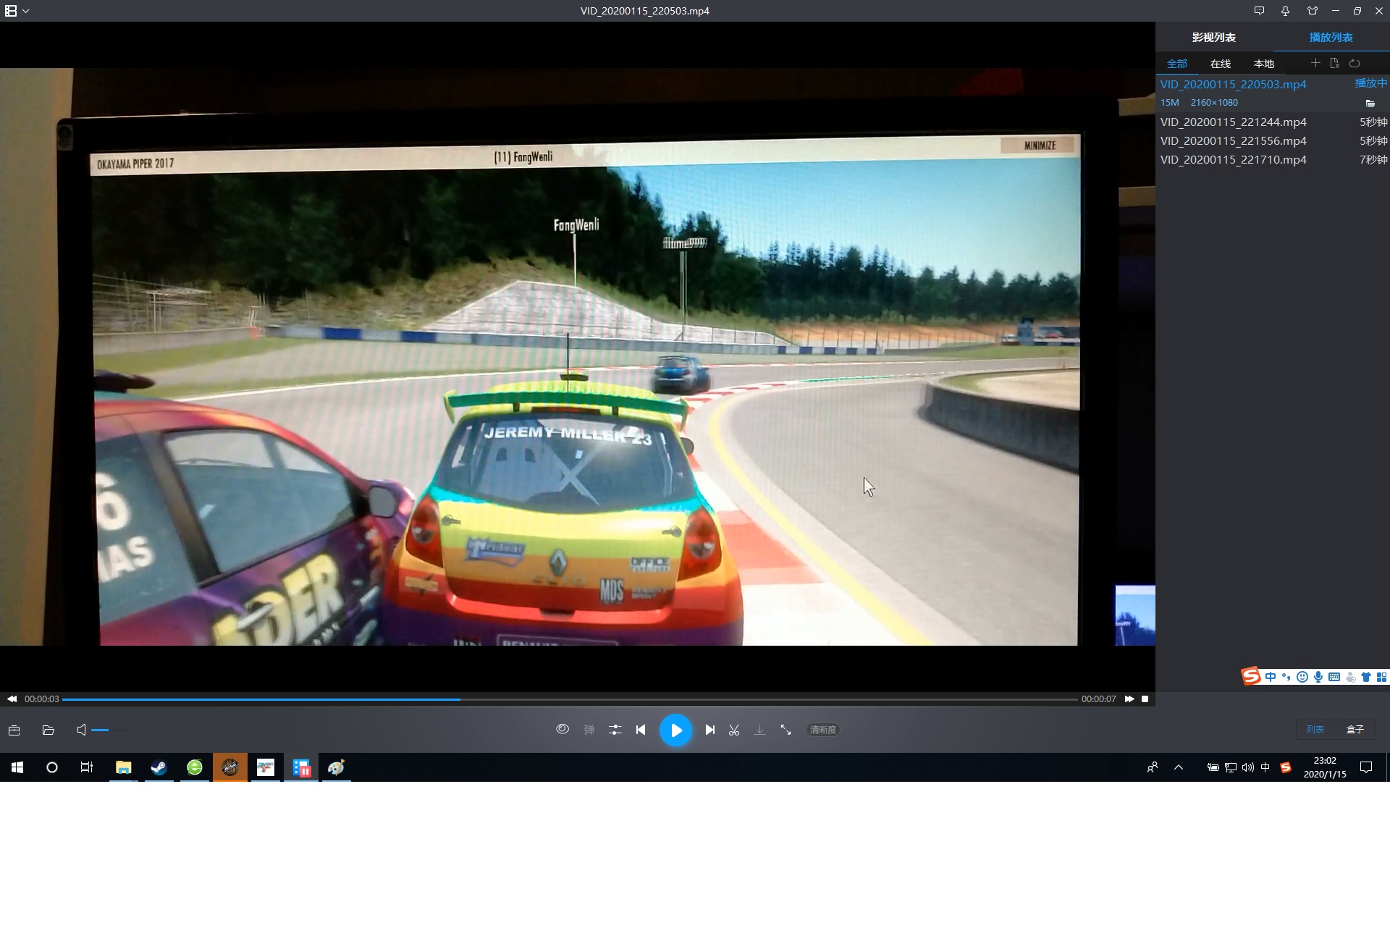Show hidden tray icons chevron

[x=1179, y=767]
